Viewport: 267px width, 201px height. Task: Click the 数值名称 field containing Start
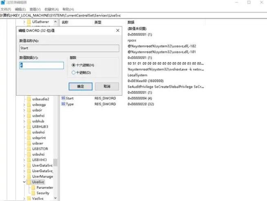click(x=69, y=48)
